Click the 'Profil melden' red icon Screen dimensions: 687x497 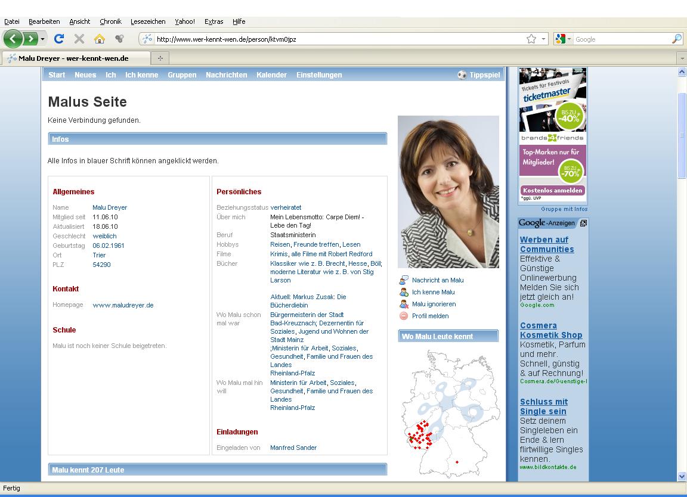tap(404, 316)
